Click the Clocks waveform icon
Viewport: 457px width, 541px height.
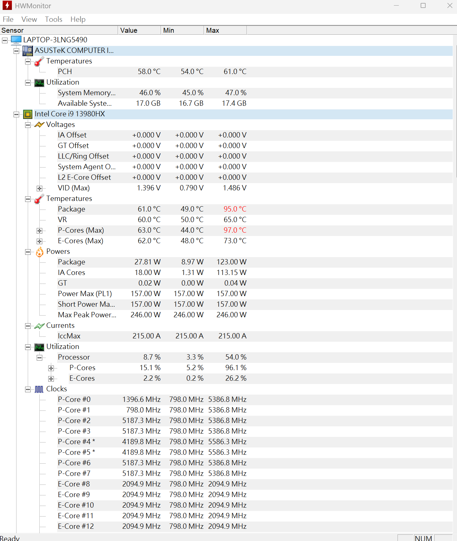pyautogui.click(x=39, y=389)
